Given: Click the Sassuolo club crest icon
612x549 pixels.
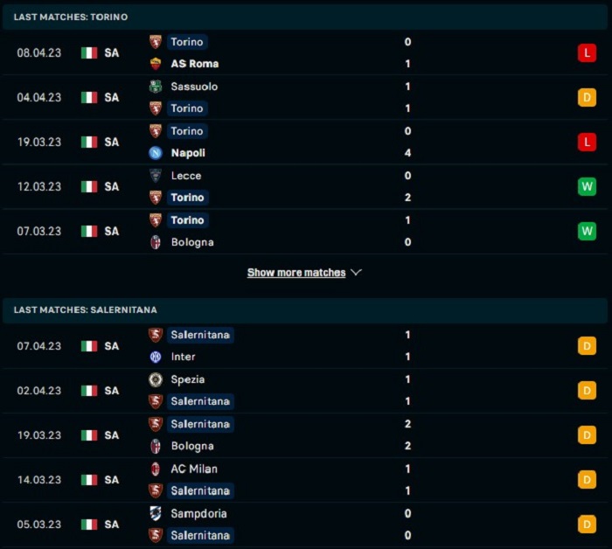Looking at the screenshot, I should pos(156,87).
